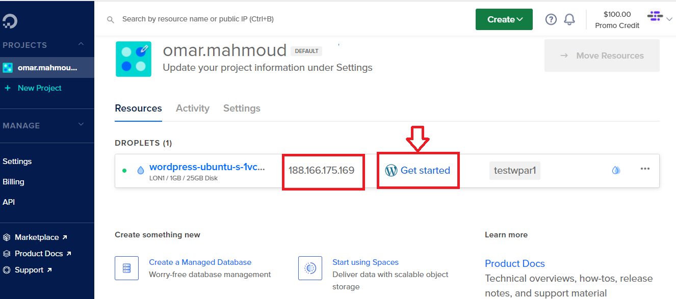Open the Create dropdown button
This screenshot has height=299, width=676.
click(x=504, y=19)
